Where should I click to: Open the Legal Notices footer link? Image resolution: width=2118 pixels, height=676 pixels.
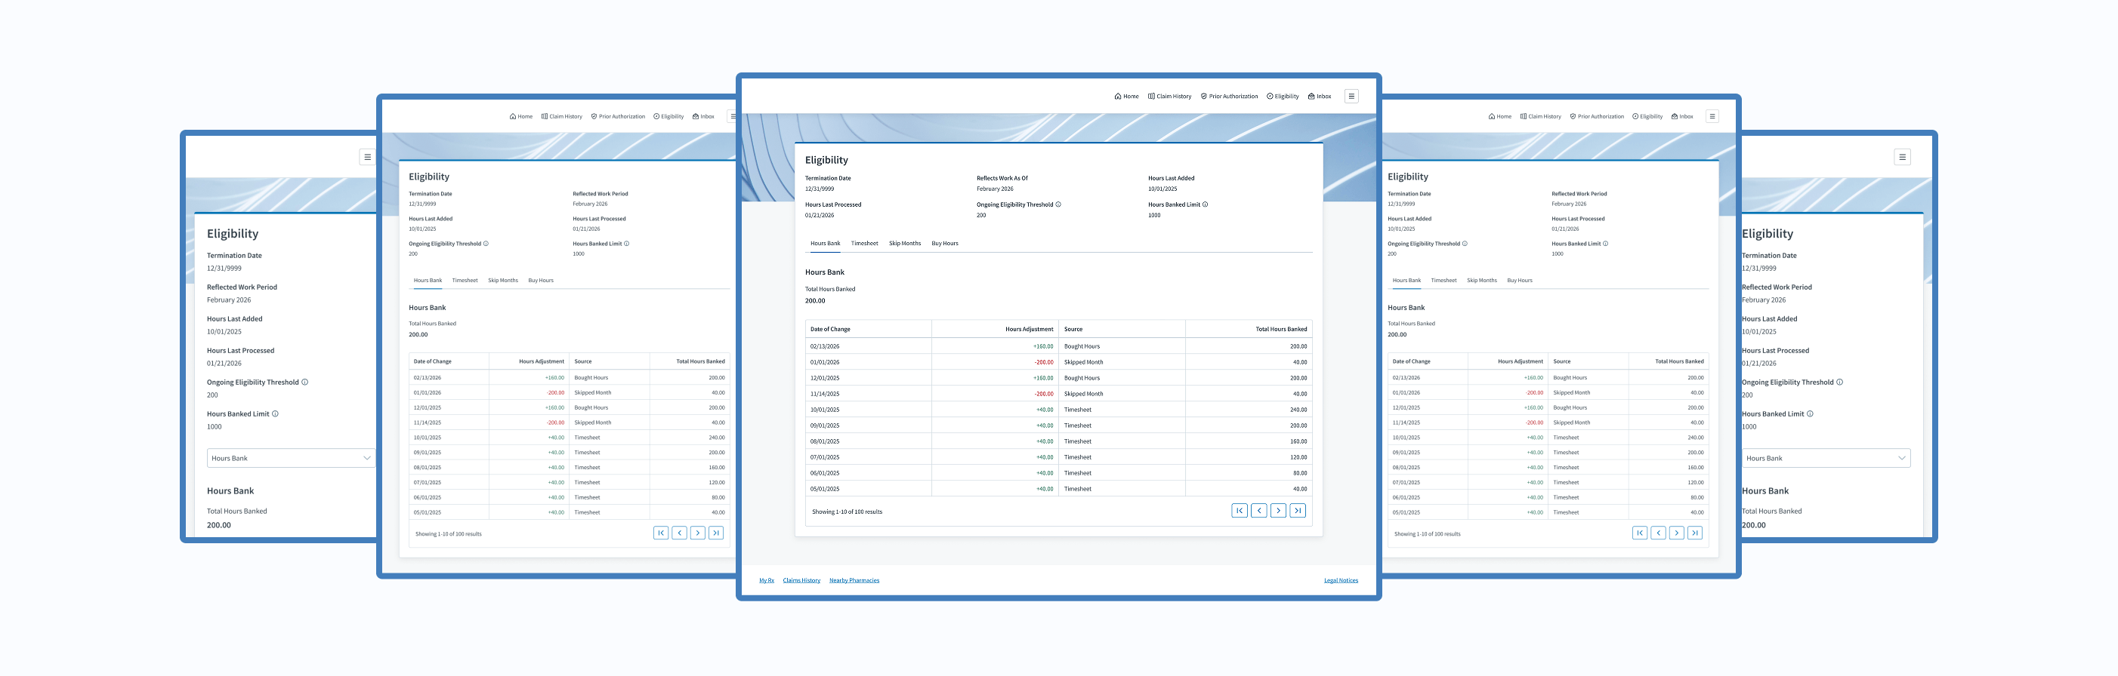[x=1340, y=581]
